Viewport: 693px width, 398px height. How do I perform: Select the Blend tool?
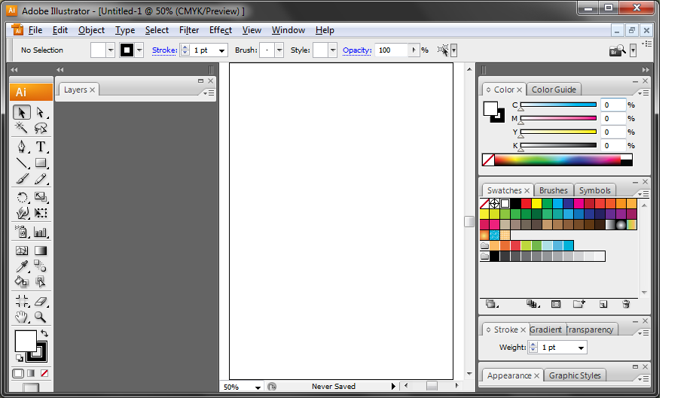[x=40, y=266]
